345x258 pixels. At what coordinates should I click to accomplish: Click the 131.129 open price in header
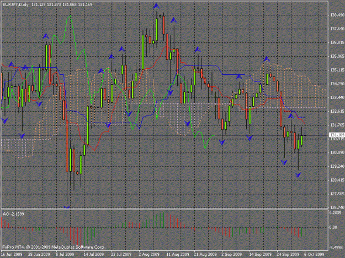(39, 4)
